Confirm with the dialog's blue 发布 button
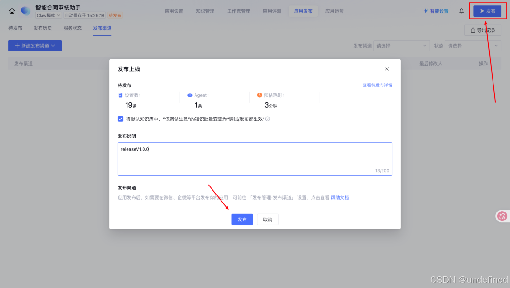This screenshot has height=288, width=510. click(x=242, y=220)
